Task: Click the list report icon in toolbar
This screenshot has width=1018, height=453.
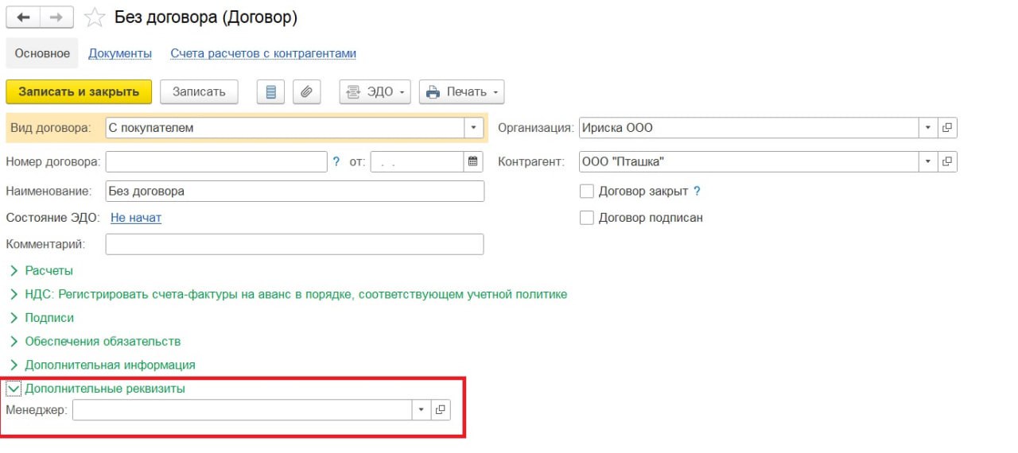Action: [270, 92]
